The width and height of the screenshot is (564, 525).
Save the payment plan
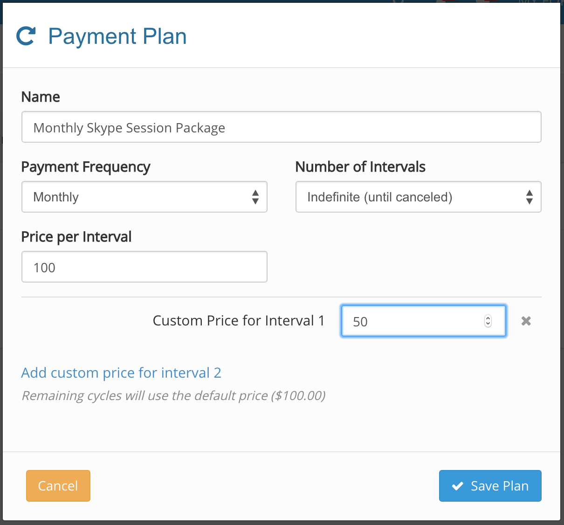[490, 486]
